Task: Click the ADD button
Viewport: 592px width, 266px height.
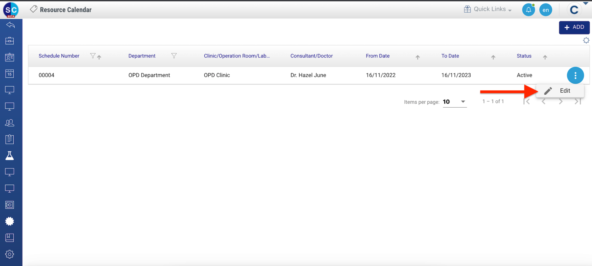Action: click(x=574, y=27)
